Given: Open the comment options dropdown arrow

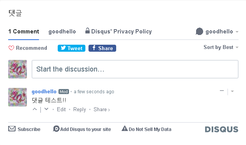Looking at the screenshot, I should pos(232,91).
